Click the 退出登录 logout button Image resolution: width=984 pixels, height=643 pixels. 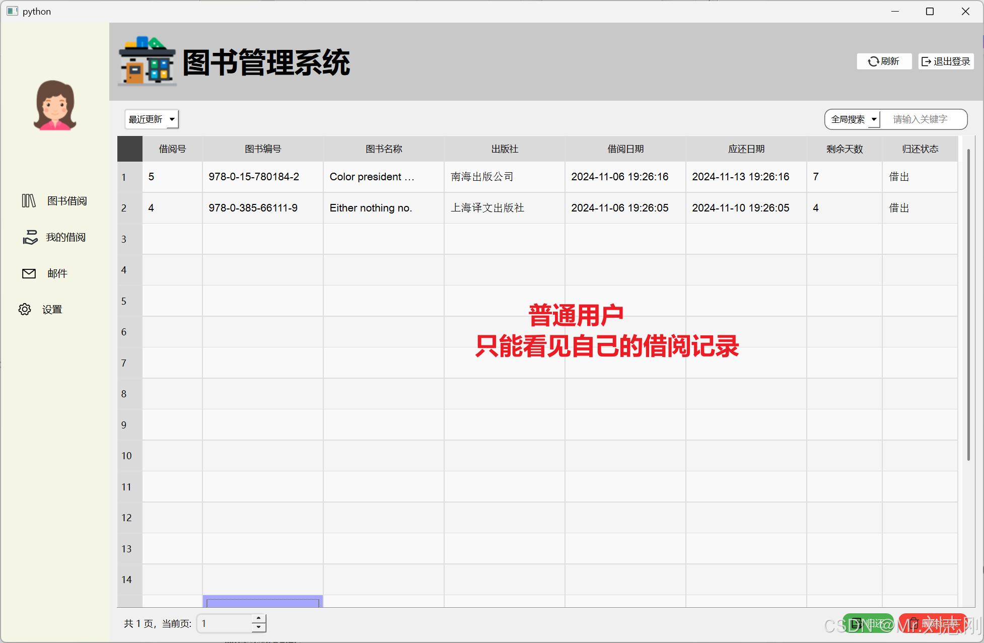[x=946, y=61]
